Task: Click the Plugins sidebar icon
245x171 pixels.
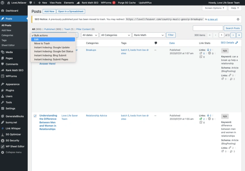Action: [x=3, y=90]
